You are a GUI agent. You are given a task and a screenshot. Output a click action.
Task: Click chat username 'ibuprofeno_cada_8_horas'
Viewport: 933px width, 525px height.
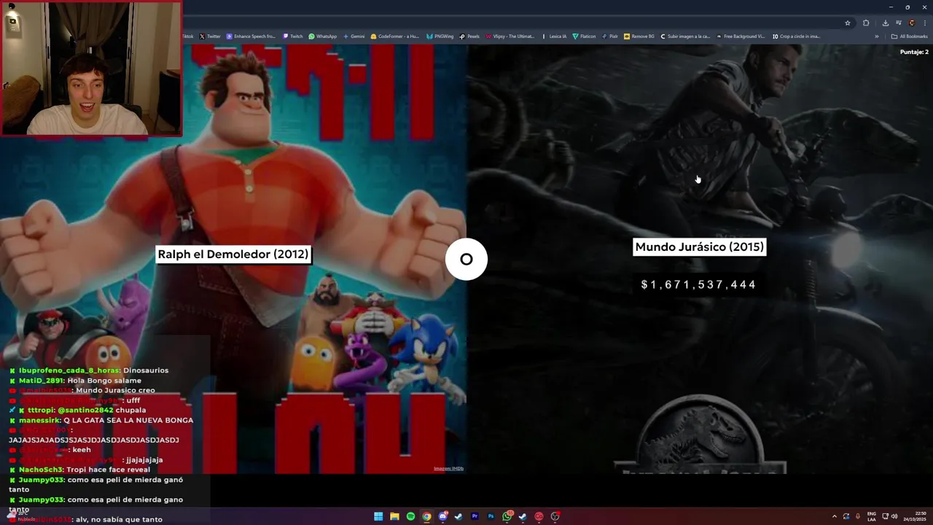tap(69, 370)
